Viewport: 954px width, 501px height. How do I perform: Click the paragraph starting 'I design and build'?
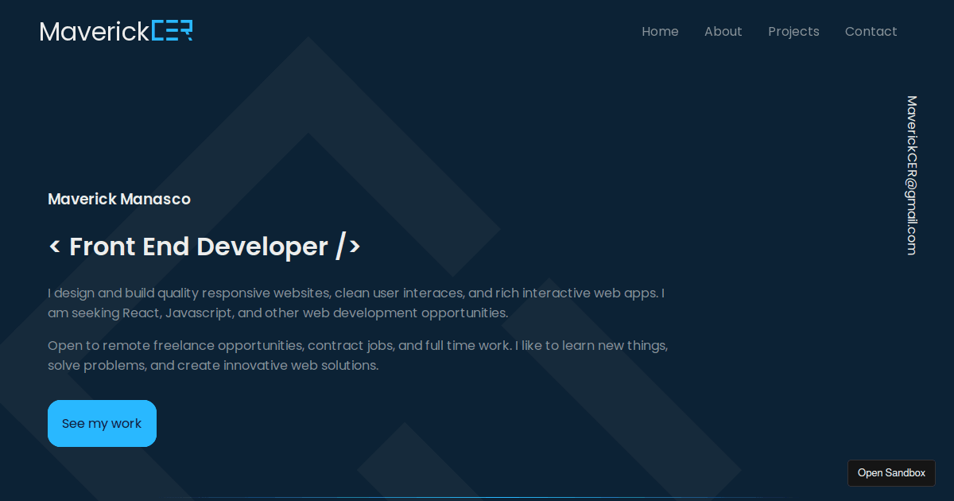coord(358,303)
